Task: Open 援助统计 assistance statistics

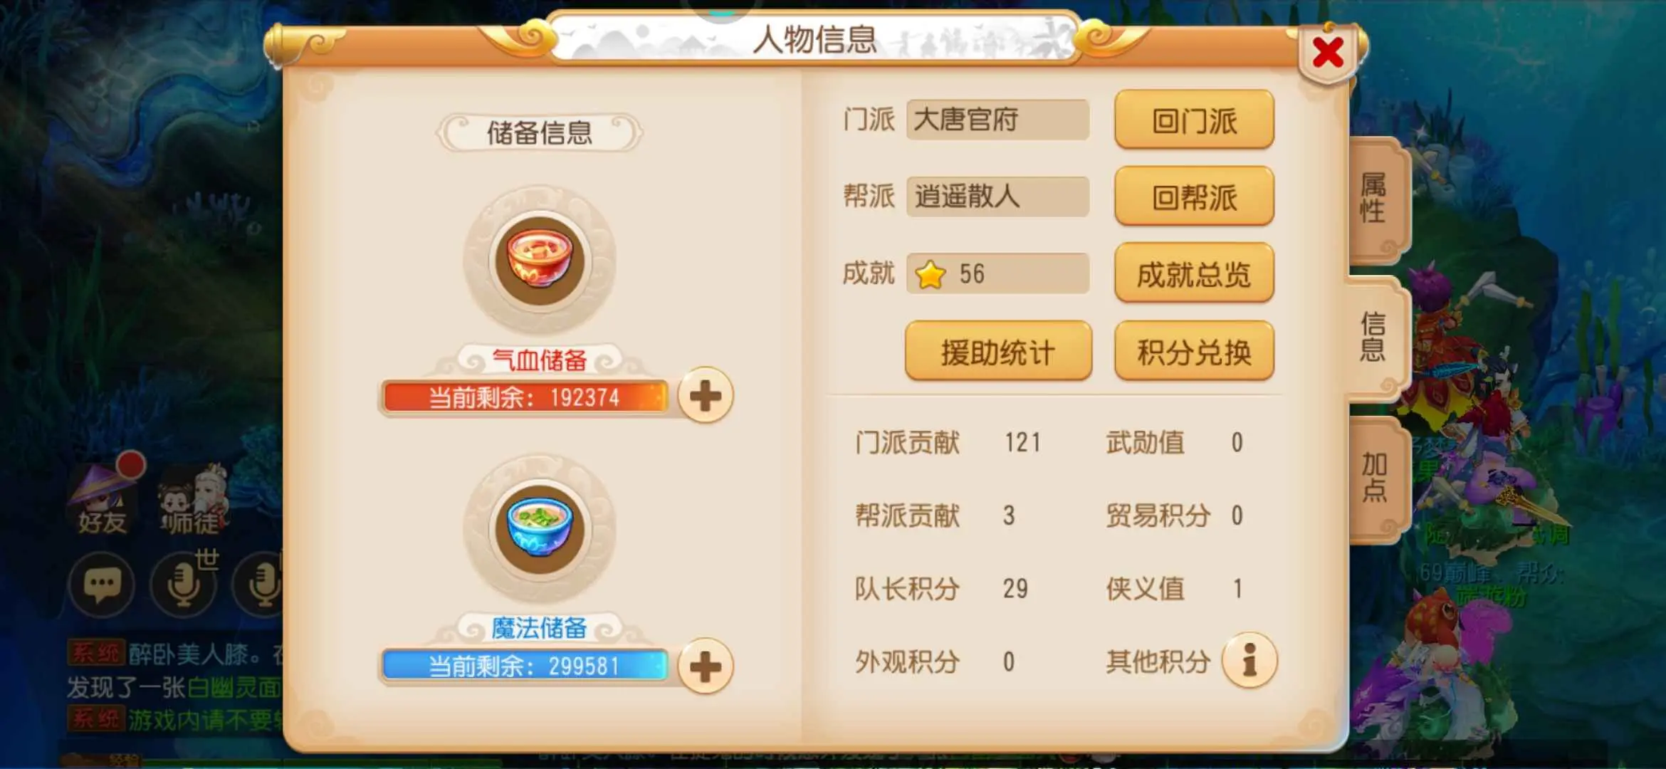Action: tap(998, 351)
